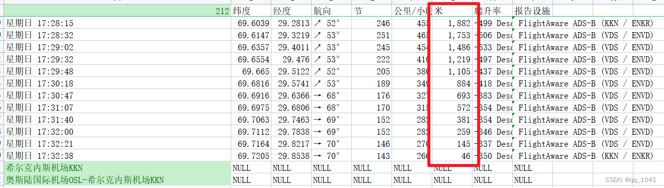
Task: Click FlightAware ADS-B (KKN / ENKR) in 17:28:15 row
Action: point(586,23)
